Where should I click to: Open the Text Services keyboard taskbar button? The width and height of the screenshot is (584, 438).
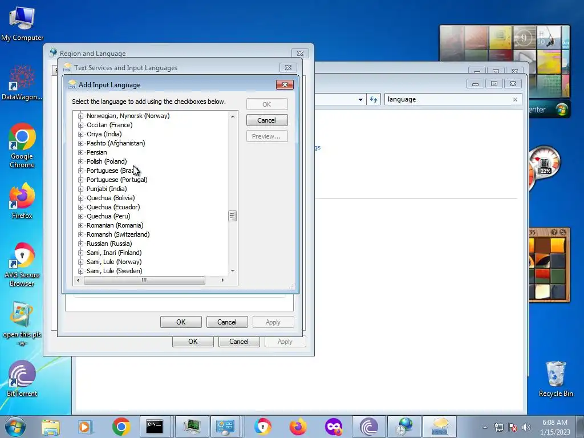tap(440, 427)
